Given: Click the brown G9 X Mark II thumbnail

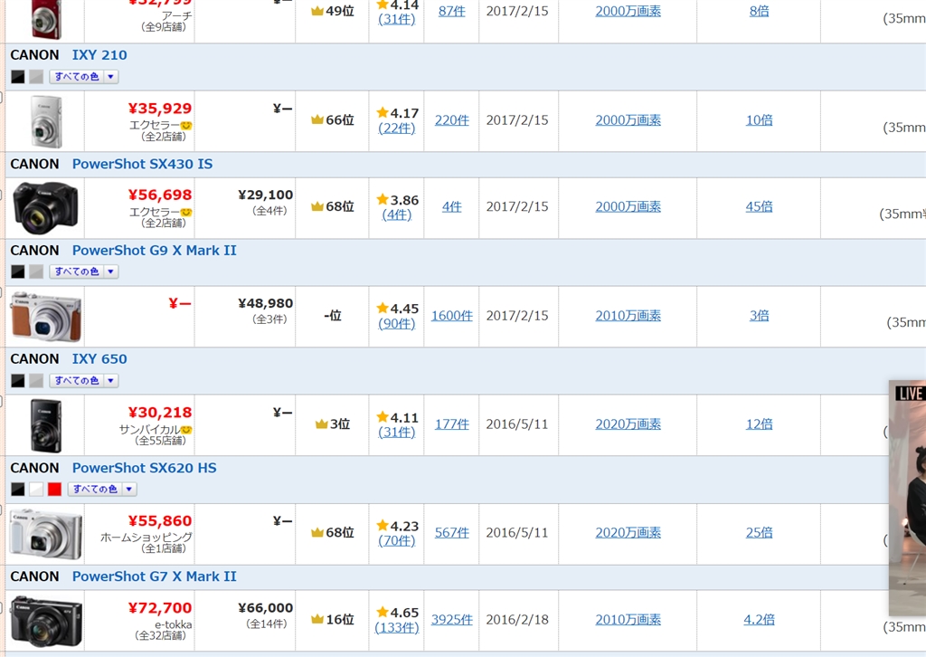Looking at the screenshot, I should click(45, 317).
